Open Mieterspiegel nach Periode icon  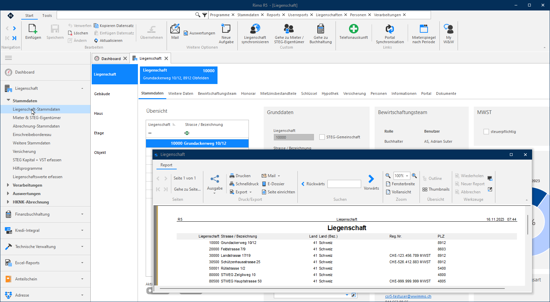pyautogui.click(x=424, y=29)
